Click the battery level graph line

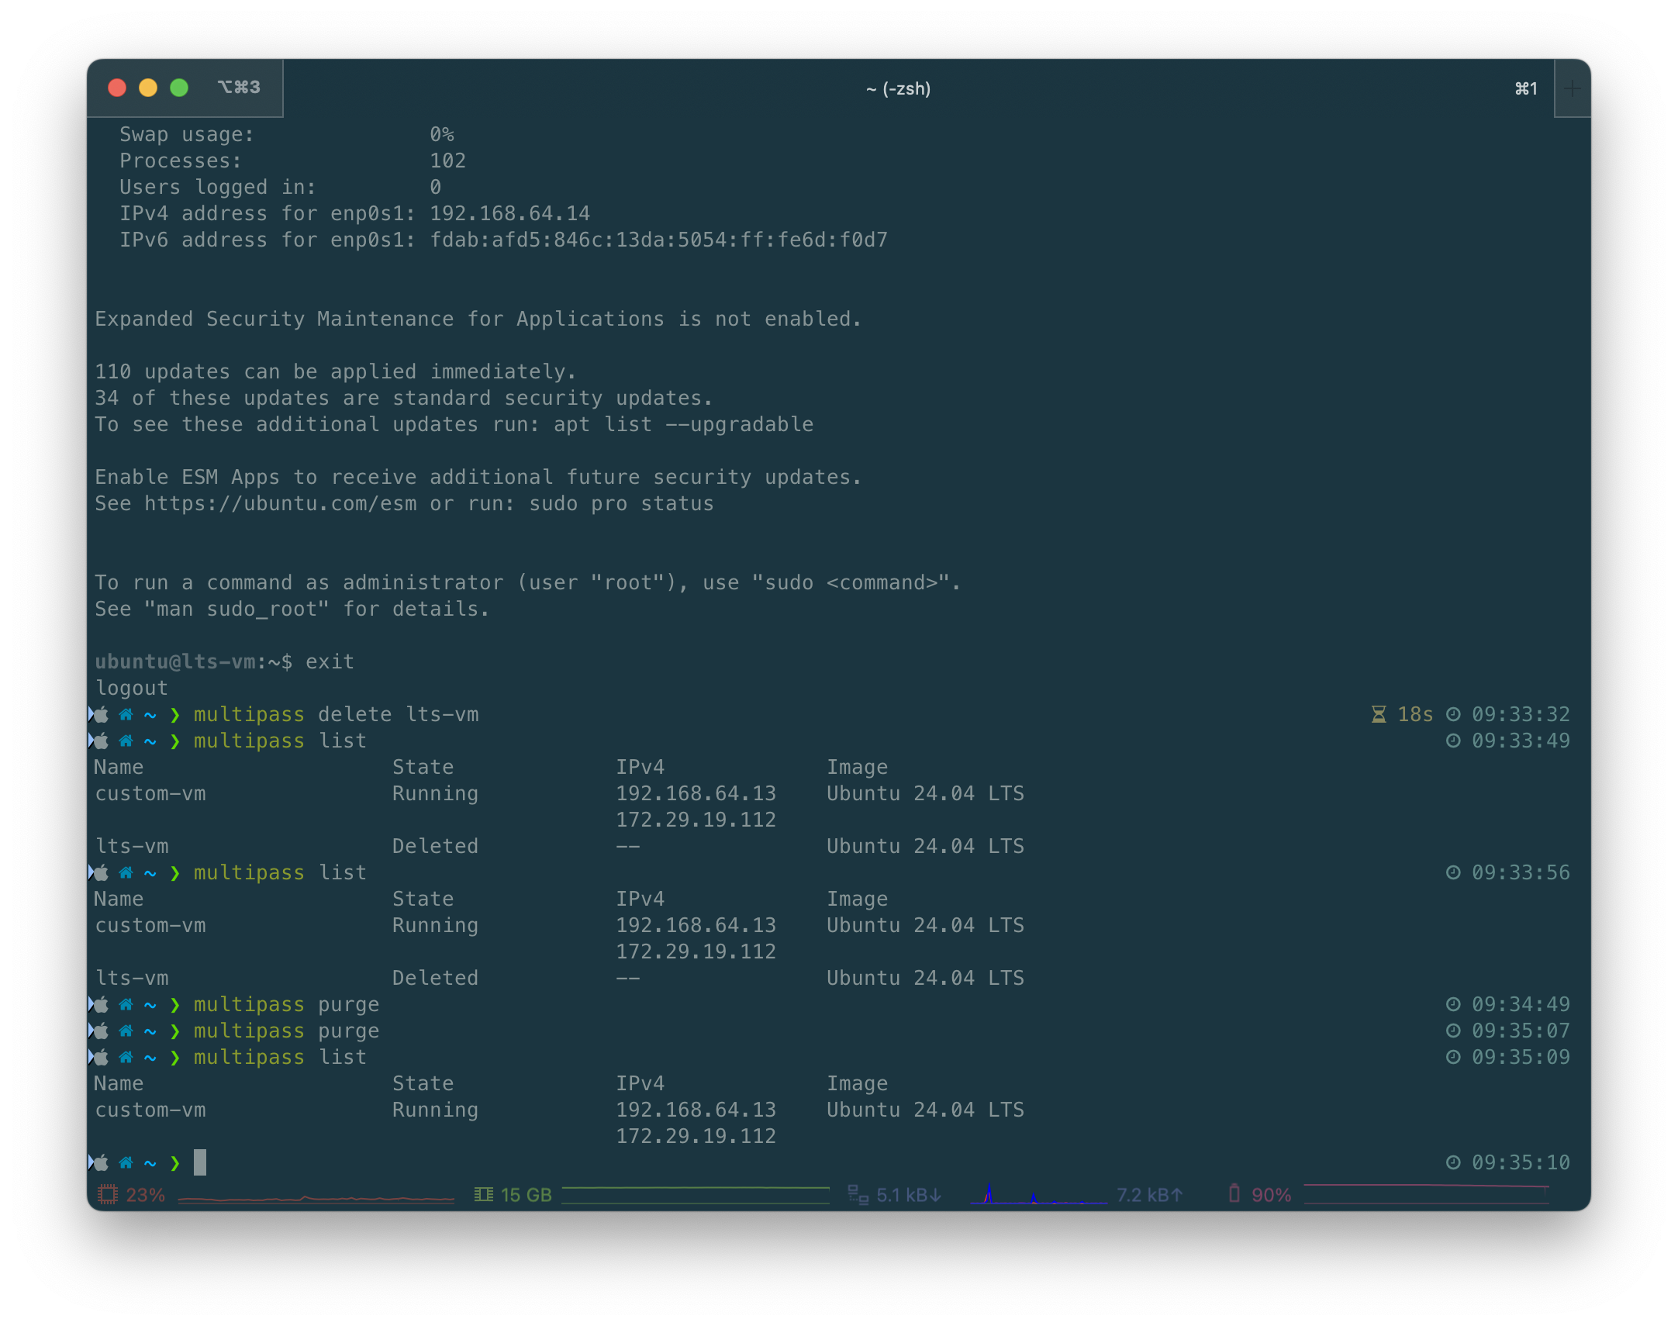coord(1427,1194)
